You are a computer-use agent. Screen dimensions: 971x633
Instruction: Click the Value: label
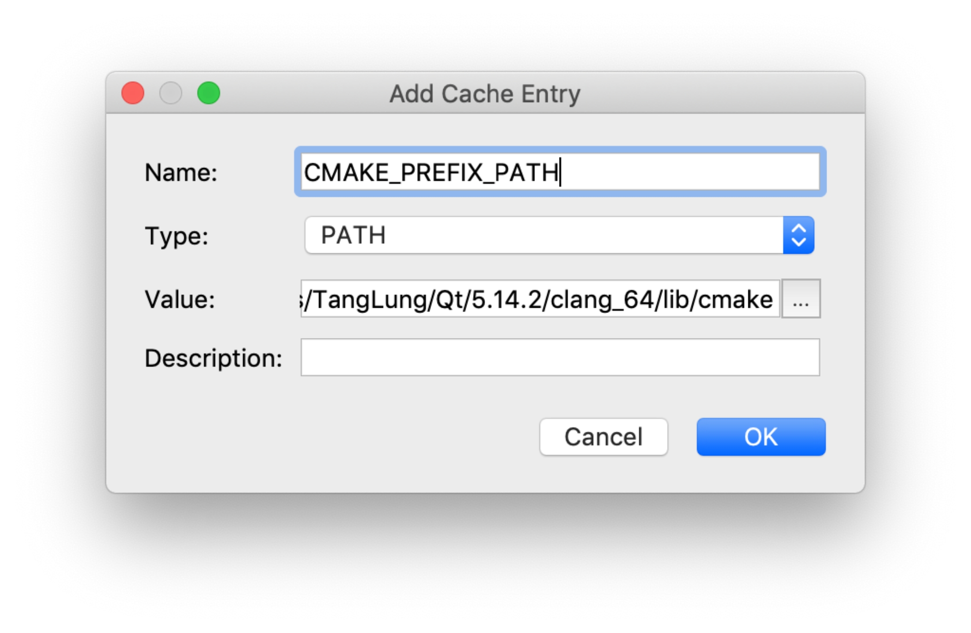coord(180,299)
